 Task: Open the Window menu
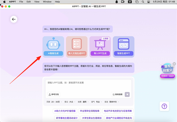point(47,2)
